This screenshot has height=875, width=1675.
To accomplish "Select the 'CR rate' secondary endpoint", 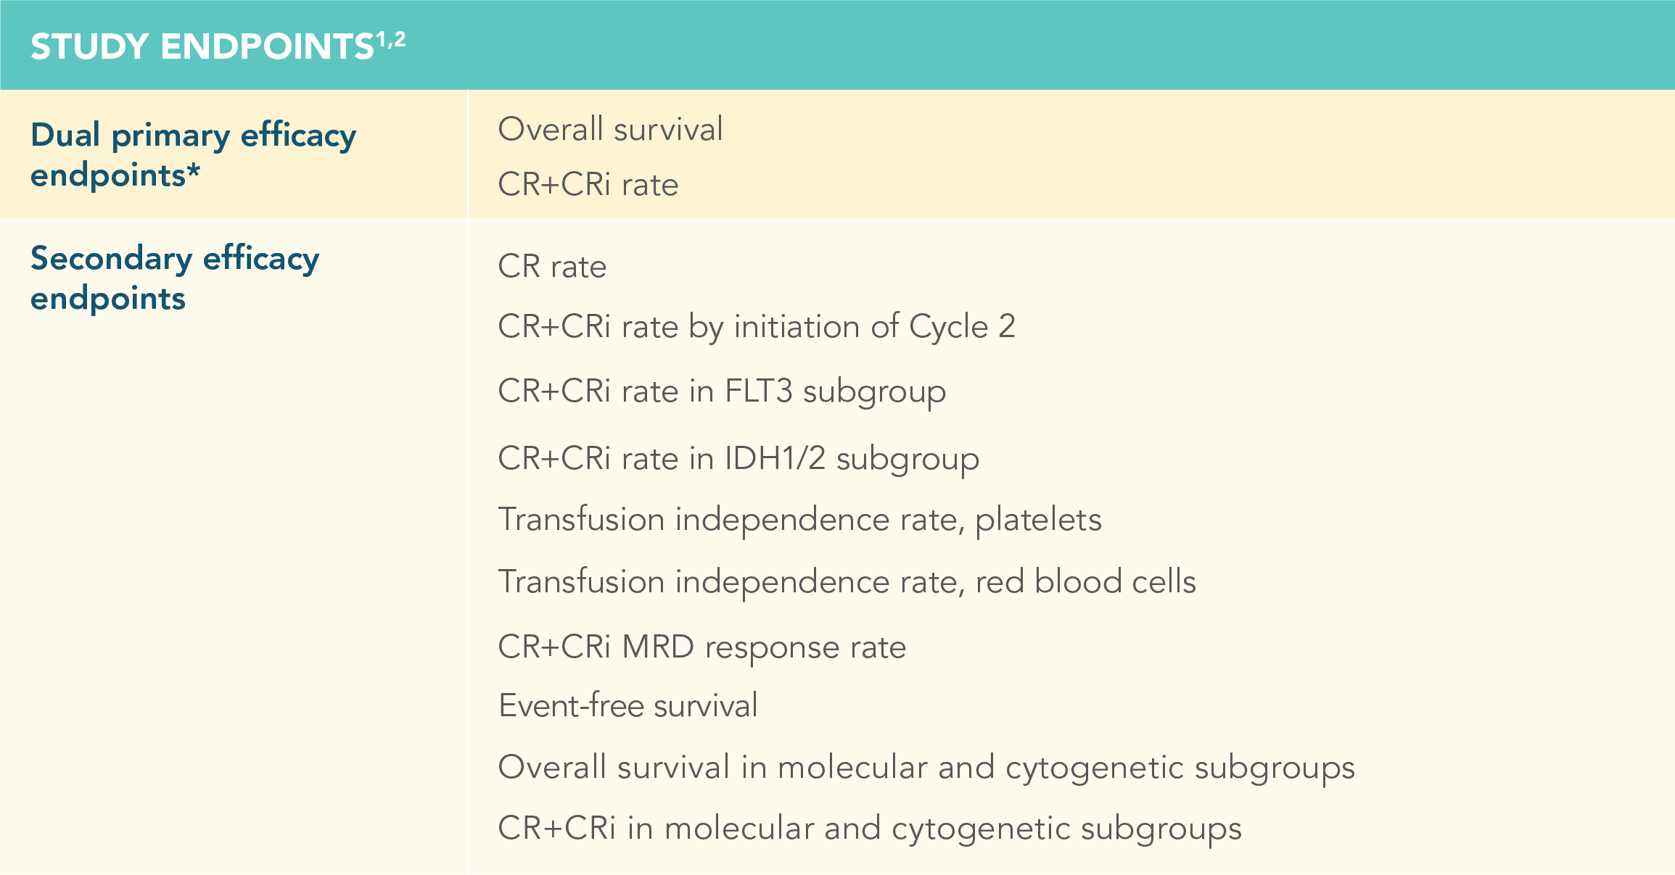I will pyautogui.click(x=552, y=267).
